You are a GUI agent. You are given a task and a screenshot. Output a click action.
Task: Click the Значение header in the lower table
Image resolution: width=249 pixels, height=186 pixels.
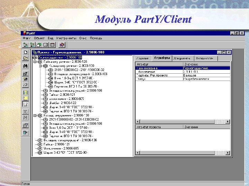pos(206,127)
